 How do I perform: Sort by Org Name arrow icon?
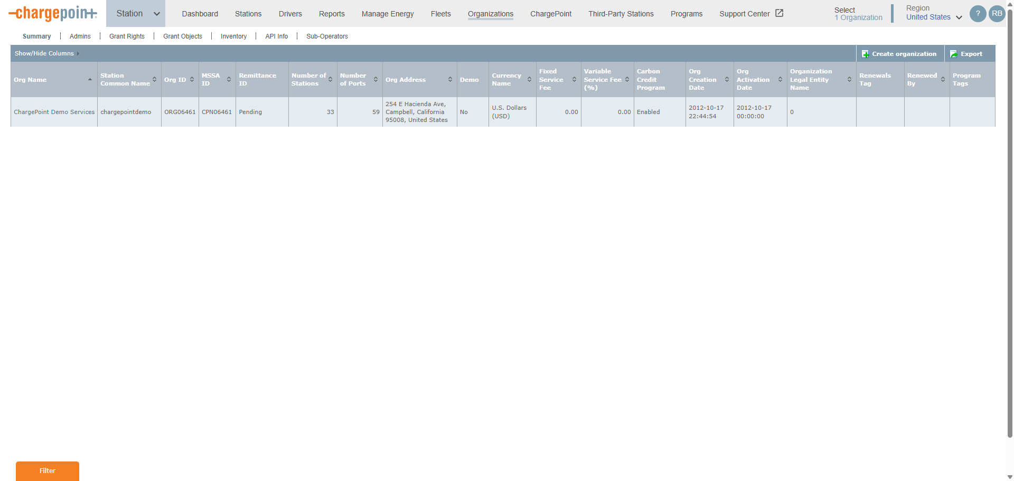coord(90,80)
